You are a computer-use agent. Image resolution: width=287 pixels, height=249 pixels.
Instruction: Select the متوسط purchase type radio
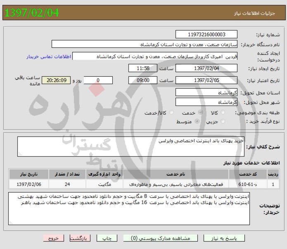click(x=197, y=121)
